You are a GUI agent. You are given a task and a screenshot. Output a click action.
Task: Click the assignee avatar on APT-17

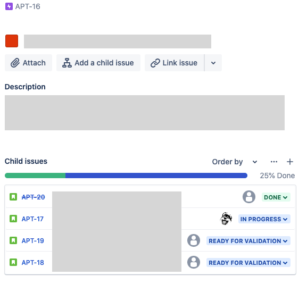click(x=226, y=219)
